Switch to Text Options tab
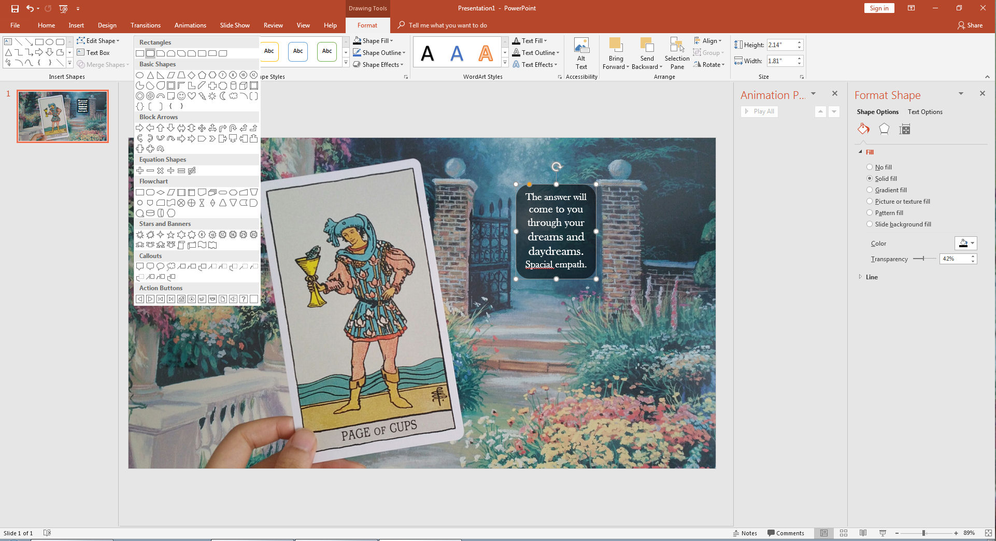Viewport: 996px width, 541px height. click(x=925, y=111)
